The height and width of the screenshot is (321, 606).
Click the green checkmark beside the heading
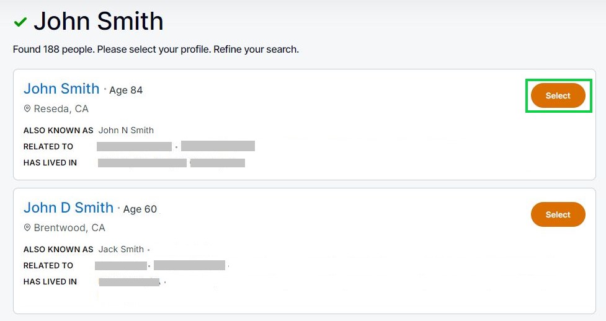20,22
